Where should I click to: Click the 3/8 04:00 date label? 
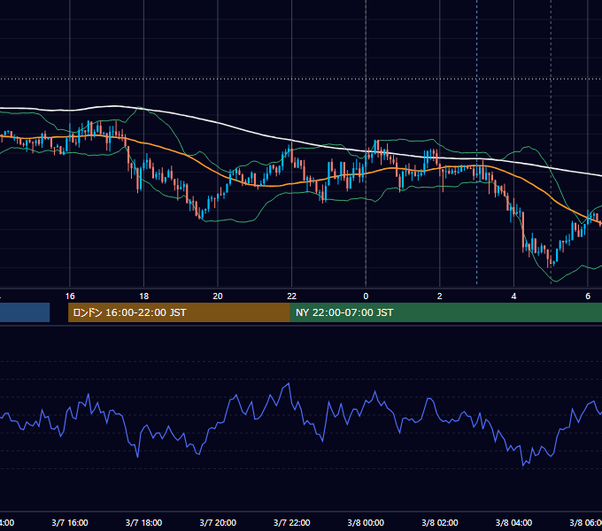click(513, 522)
